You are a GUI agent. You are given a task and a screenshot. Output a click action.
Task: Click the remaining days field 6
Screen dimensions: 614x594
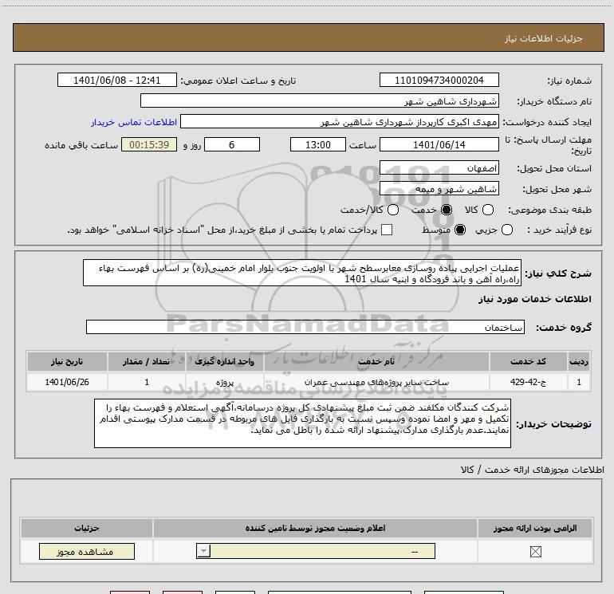[x=232, y=144]
